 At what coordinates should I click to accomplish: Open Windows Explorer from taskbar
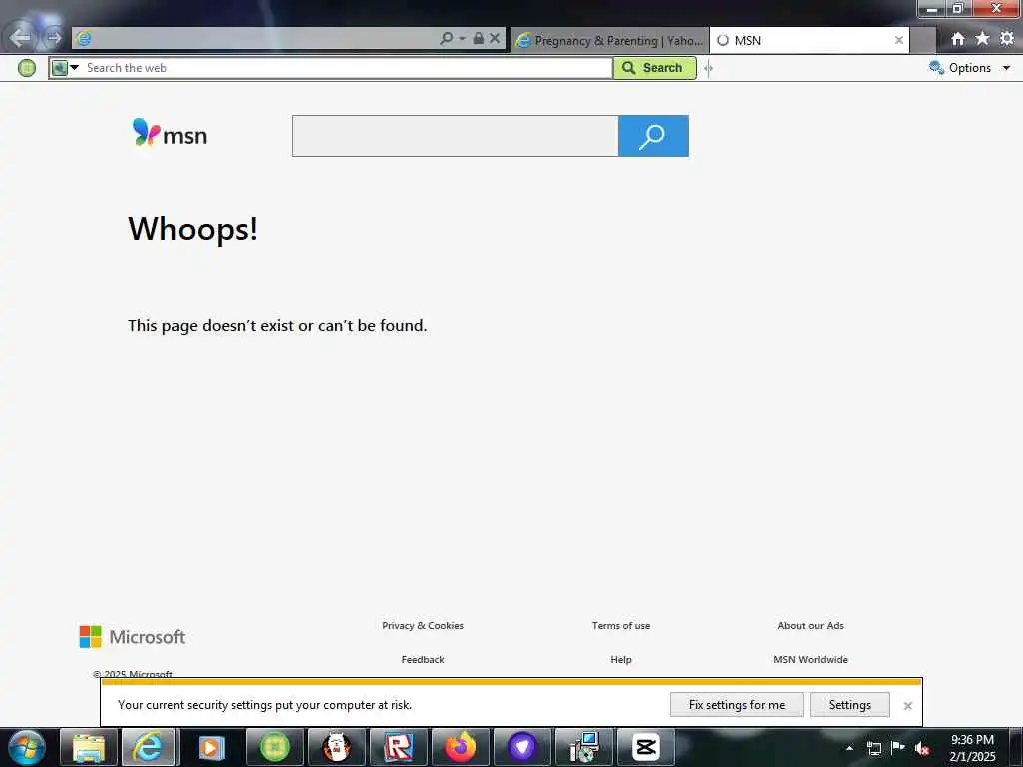point(89,747)
